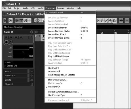The image size is (131, 109).
Task: Select the Play speaker tool
Action: pos(110,20)
